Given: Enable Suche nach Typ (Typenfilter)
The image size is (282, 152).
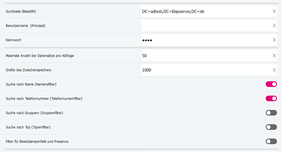Looking at the screenshot, I should tap(271, 127).
